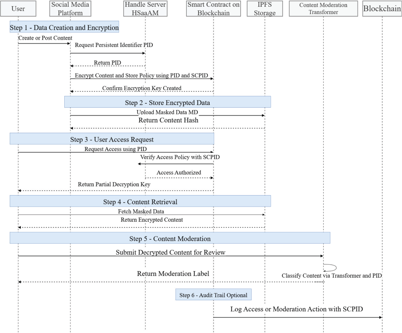The width and height of the screenshot is (402, 333).
Task: Click the Step 3 User Access Request banner
Action: coord(112,139)
